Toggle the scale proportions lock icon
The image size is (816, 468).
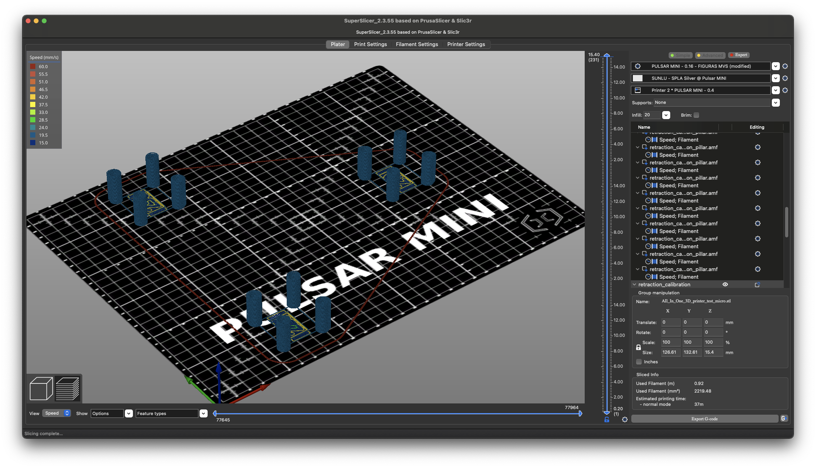[639, 347]
